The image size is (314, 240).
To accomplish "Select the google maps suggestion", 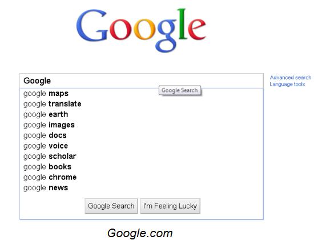I will click(x=142, y=94).
